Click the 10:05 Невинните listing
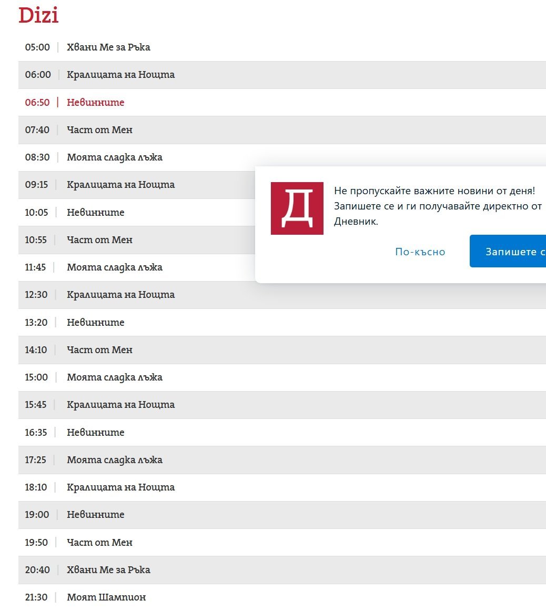 pos(95,213)
